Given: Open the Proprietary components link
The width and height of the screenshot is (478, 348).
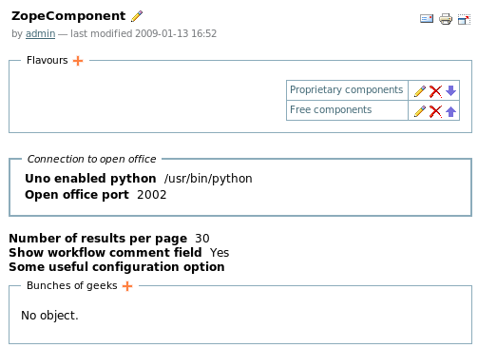Looking at the screenshot, I should (347, 89).
